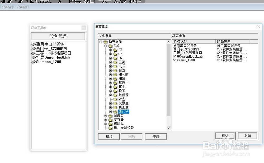Click the 驱动程序 column header
This screenshot has height=163, width=264.
[233, 42]
